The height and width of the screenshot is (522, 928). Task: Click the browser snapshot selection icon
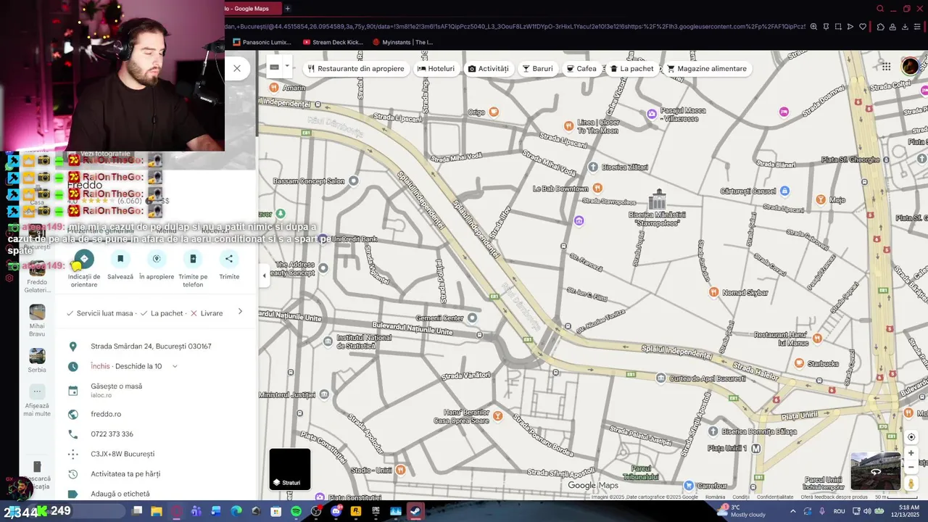[838, 27]
